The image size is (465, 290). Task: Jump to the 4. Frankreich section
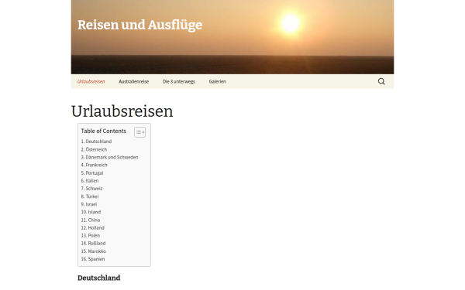pos(95,165)
